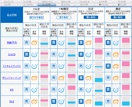Click the 5分足 sunny face icon in DMI row
Image resolution: width=132 pixels, height=107 pixels.
[x=34, y=102]
